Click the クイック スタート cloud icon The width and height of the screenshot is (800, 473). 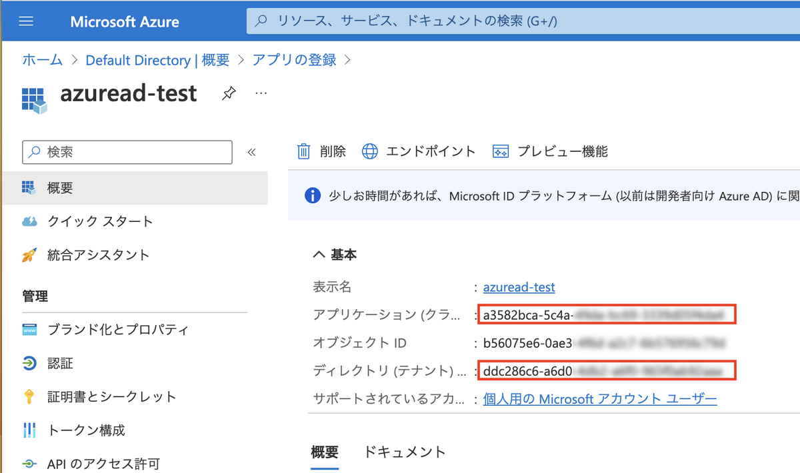pyautogui.click(x=29, y=221)
